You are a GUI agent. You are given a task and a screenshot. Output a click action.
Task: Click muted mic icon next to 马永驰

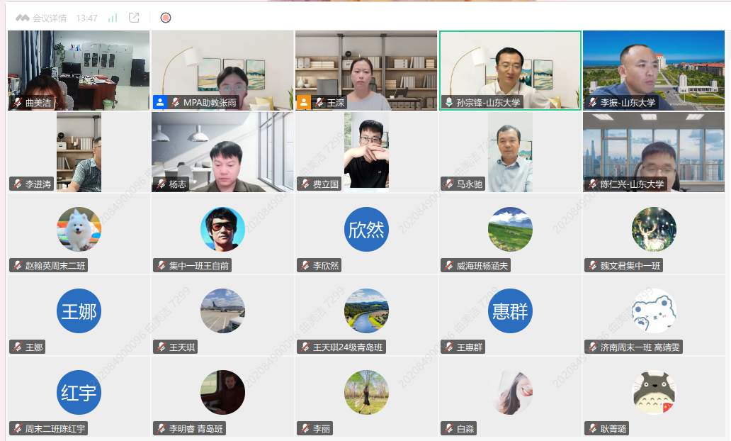(x=448, y=184)
